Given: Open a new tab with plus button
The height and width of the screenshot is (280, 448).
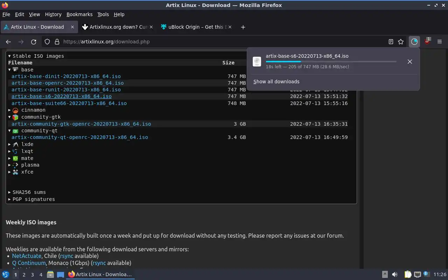Looking at the screenshot, I should tap(243, 27).
